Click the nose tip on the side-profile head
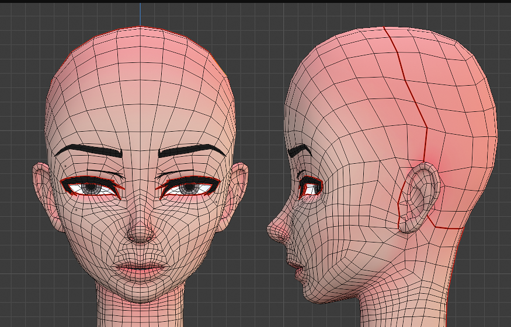Image resolution: width=511 pixels, height=327 pixels. pyautogui.click(x=274, y=228)
